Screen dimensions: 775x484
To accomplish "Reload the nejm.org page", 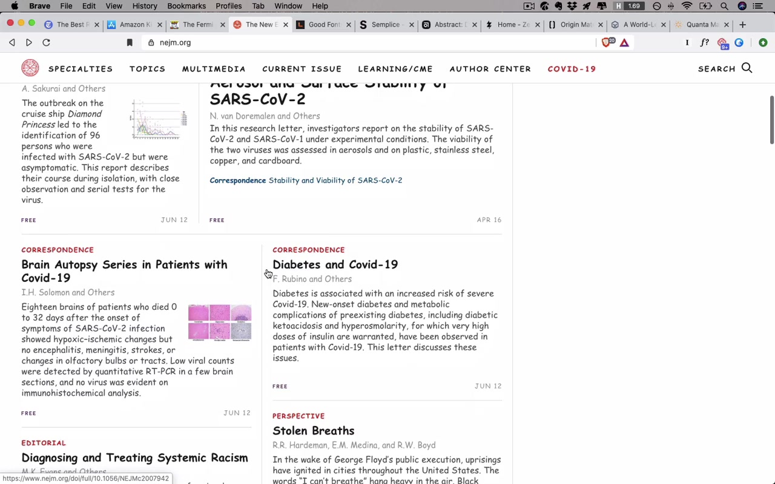I will coord(46,42).
